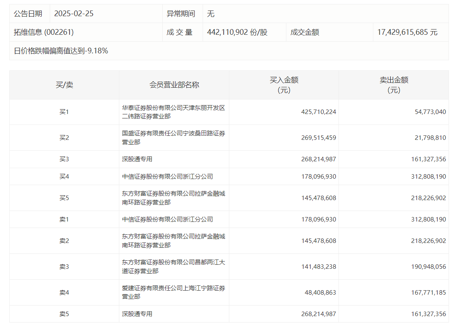This screenshot has width=453, height=327.
Task: Click the 买2 row label
Action: (x=64, y=138)
